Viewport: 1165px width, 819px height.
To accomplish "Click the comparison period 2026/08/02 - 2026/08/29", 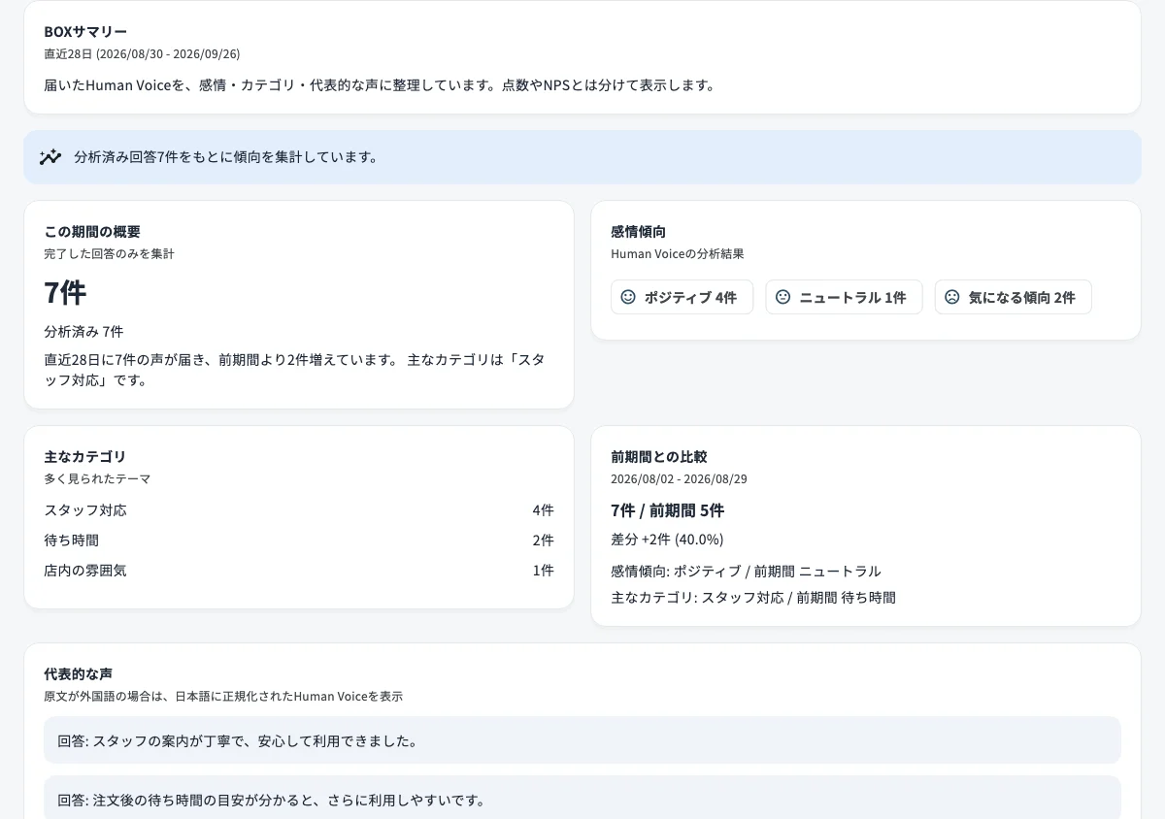I will 679,479.
